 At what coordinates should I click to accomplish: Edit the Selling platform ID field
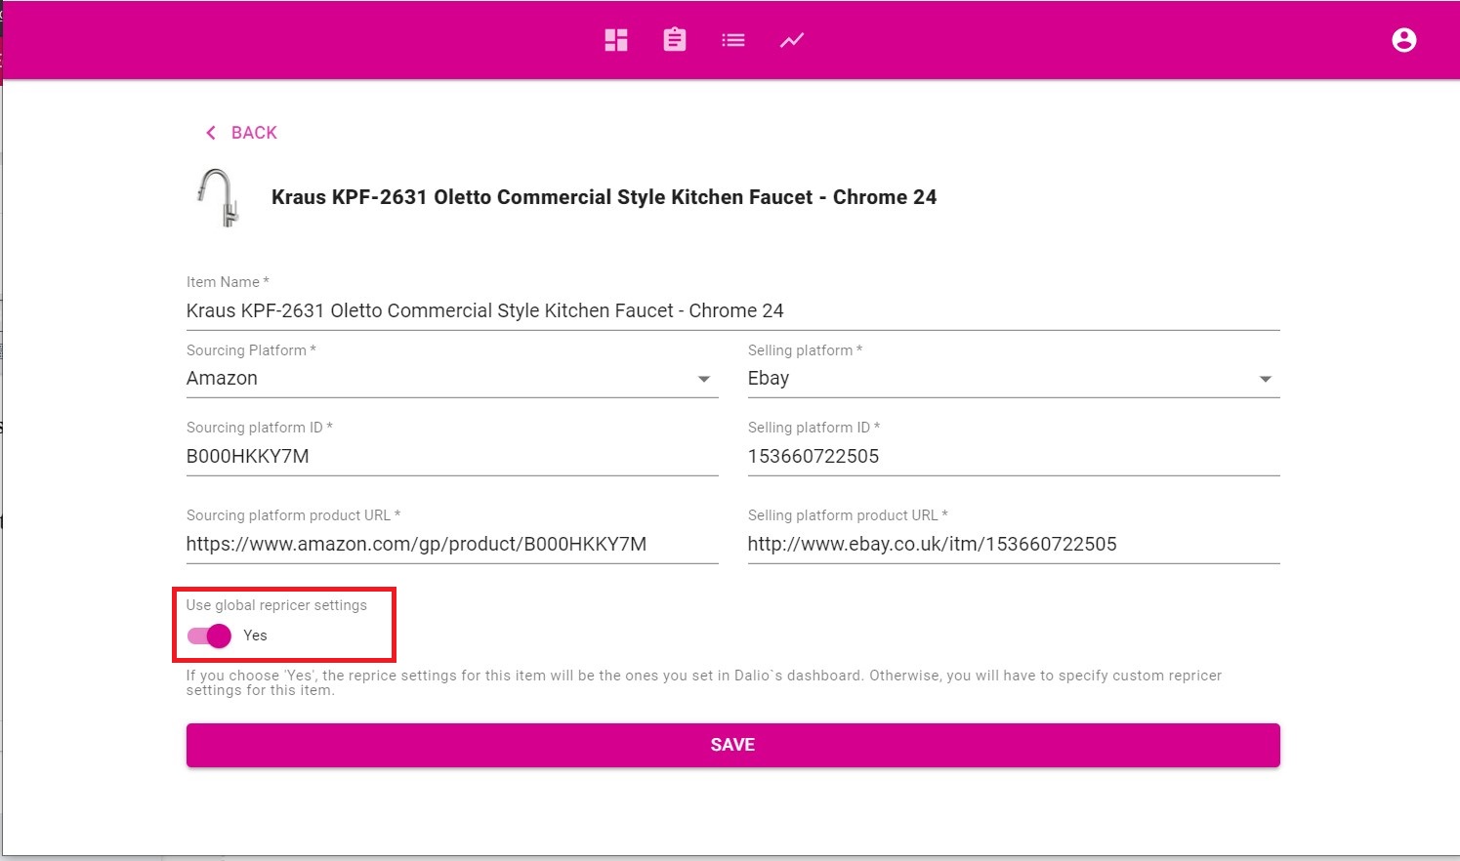pos(1014,457)
